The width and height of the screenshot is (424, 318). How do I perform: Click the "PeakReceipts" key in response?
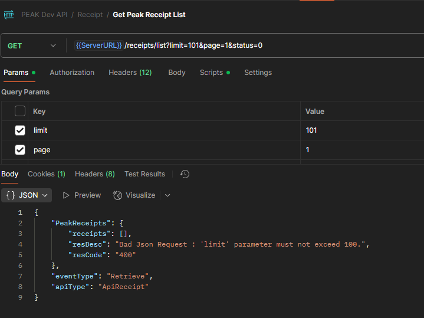[x=81, y=223]
